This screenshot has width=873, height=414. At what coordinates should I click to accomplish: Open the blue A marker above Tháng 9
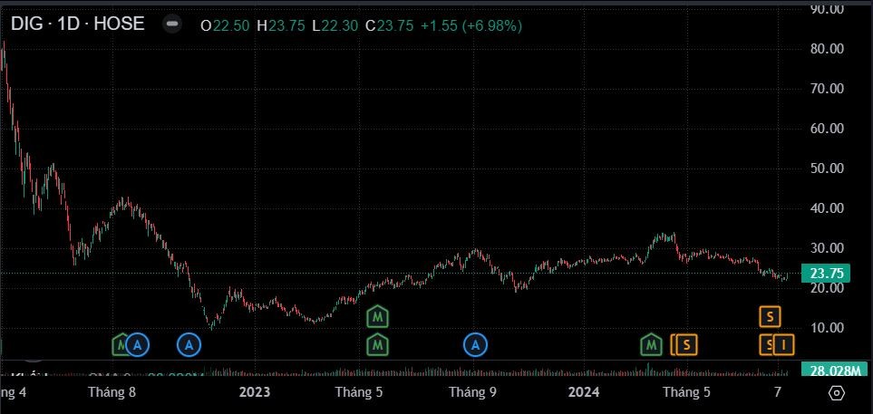[476, 344]
